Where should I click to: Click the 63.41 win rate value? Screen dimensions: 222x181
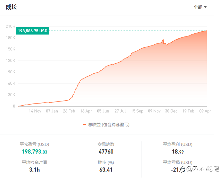click(x=106, y=170)
